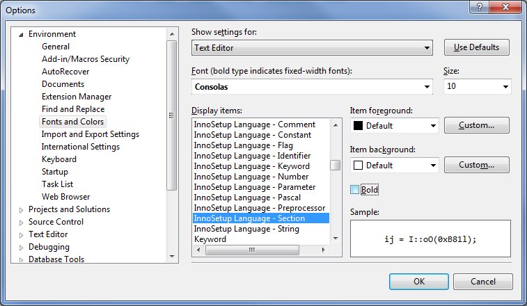Toggle the Bold checkbox
The width and height of the screenshot is (527, 306).
(x=354, y=190)
